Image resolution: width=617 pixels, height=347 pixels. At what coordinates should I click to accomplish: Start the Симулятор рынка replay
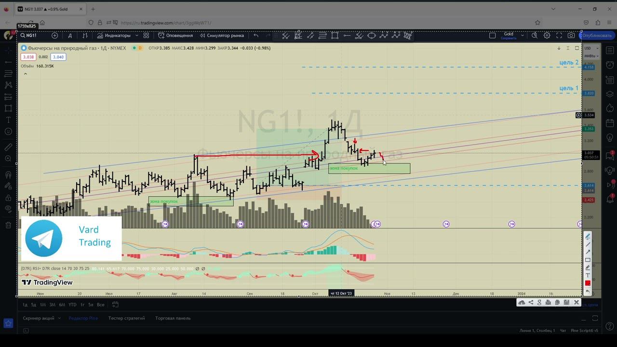[x=222, y=35]
